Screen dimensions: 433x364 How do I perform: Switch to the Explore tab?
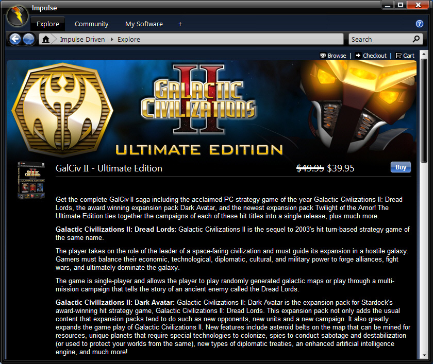tap(48, 24)
